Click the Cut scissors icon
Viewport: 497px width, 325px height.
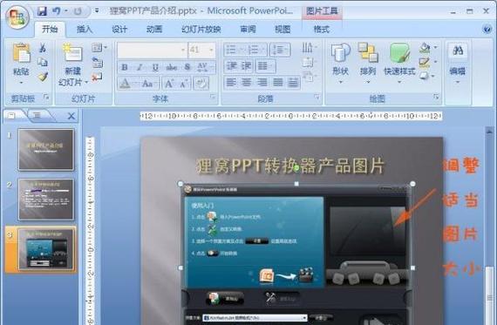click(x=42, y=48)
